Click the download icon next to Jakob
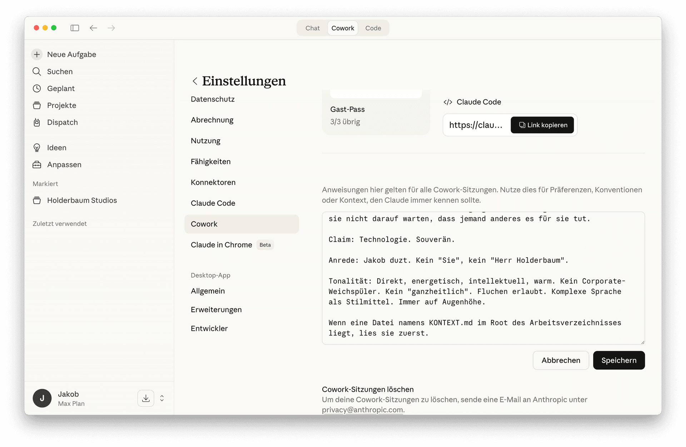Screen dimensions: 686x447 coord(146,398)
